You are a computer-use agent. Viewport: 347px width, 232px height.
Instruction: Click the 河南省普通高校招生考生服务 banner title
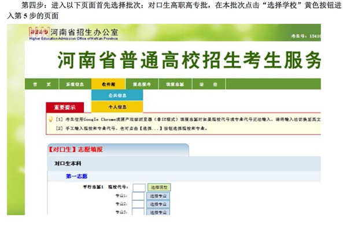[x=189, y=60]
